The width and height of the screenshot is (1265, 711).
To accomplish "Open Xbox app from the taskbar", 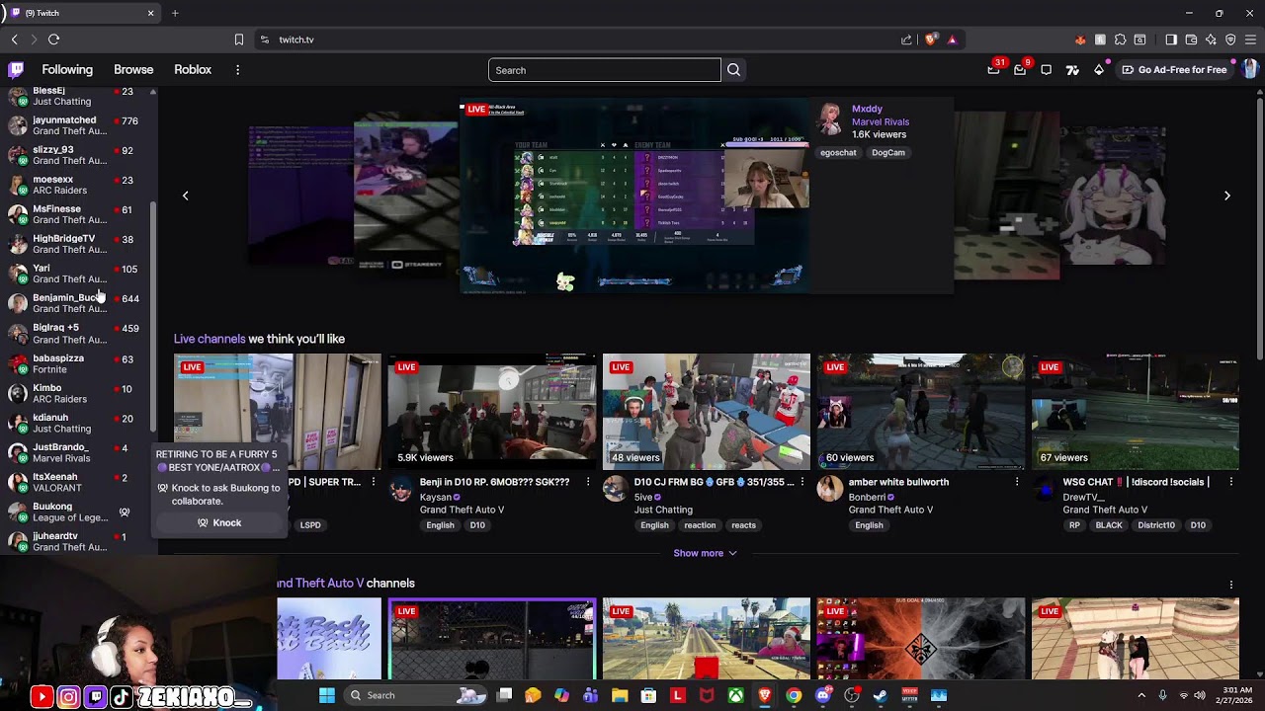I will [736, 695].
